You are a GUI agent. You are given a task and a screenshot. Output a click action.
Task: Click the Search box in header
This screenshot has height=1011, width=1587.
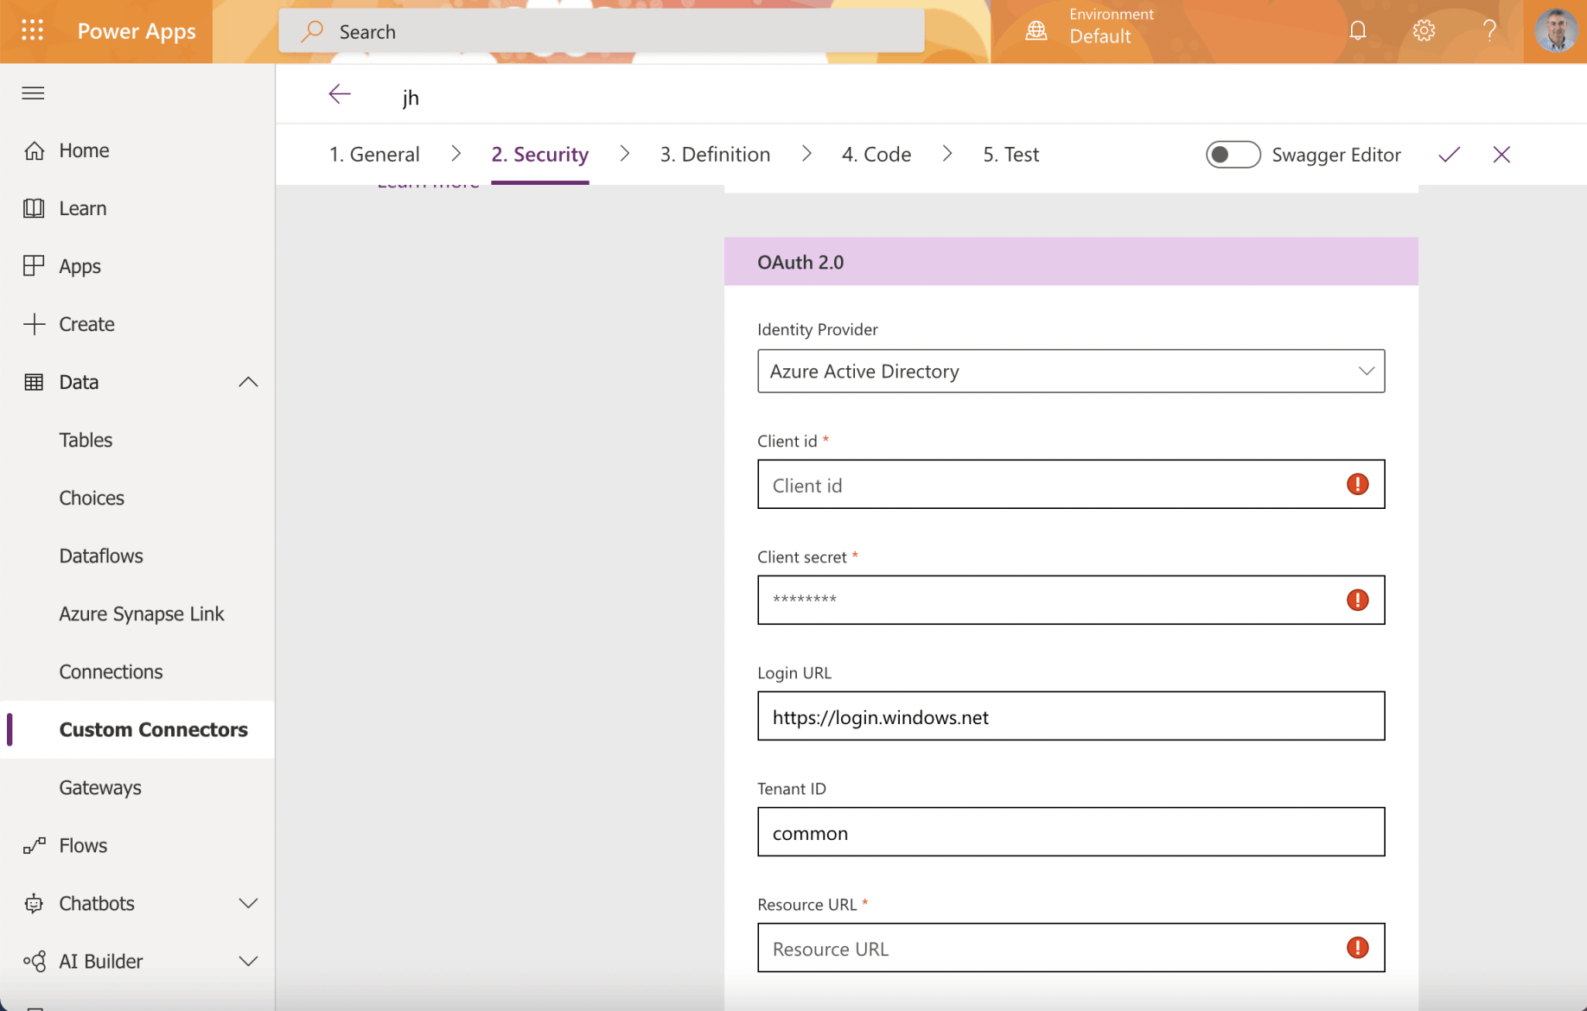(x=602, y=32)
